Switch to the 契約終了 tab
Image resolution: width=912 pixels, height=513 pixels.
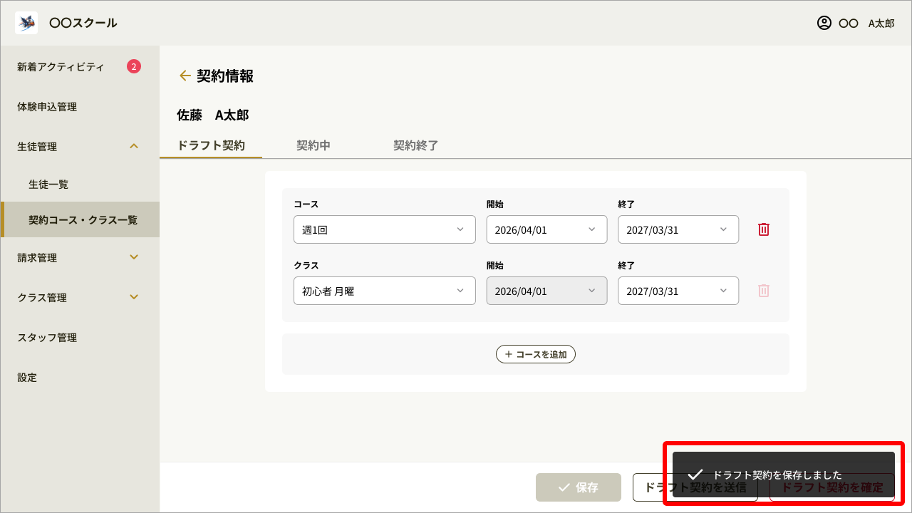click(x=416, y=145)
